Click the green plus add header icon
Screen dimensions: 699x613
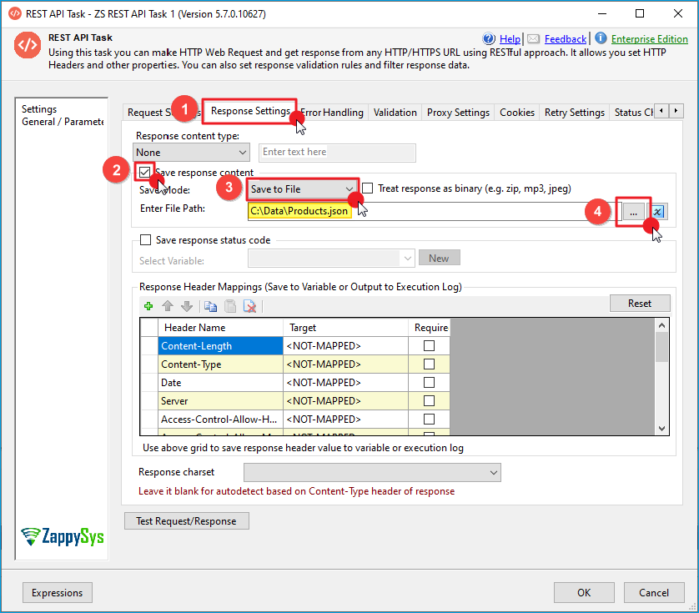click(x=148, y=306)
